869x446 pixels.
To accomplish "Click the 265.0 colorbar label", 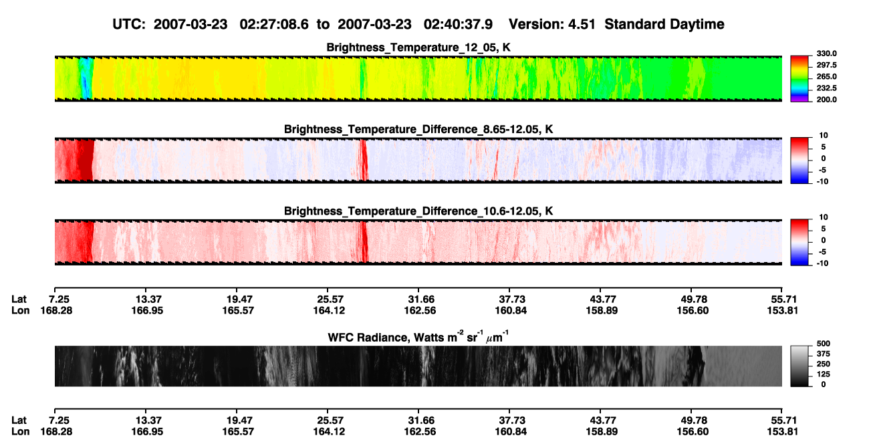I will pos(826,76).
